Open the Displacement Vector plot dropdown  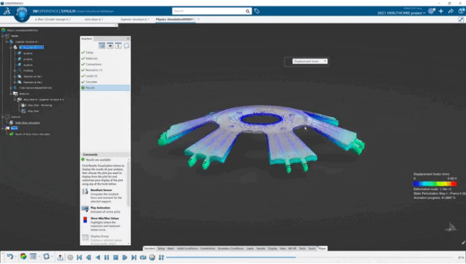coord(309,61)
